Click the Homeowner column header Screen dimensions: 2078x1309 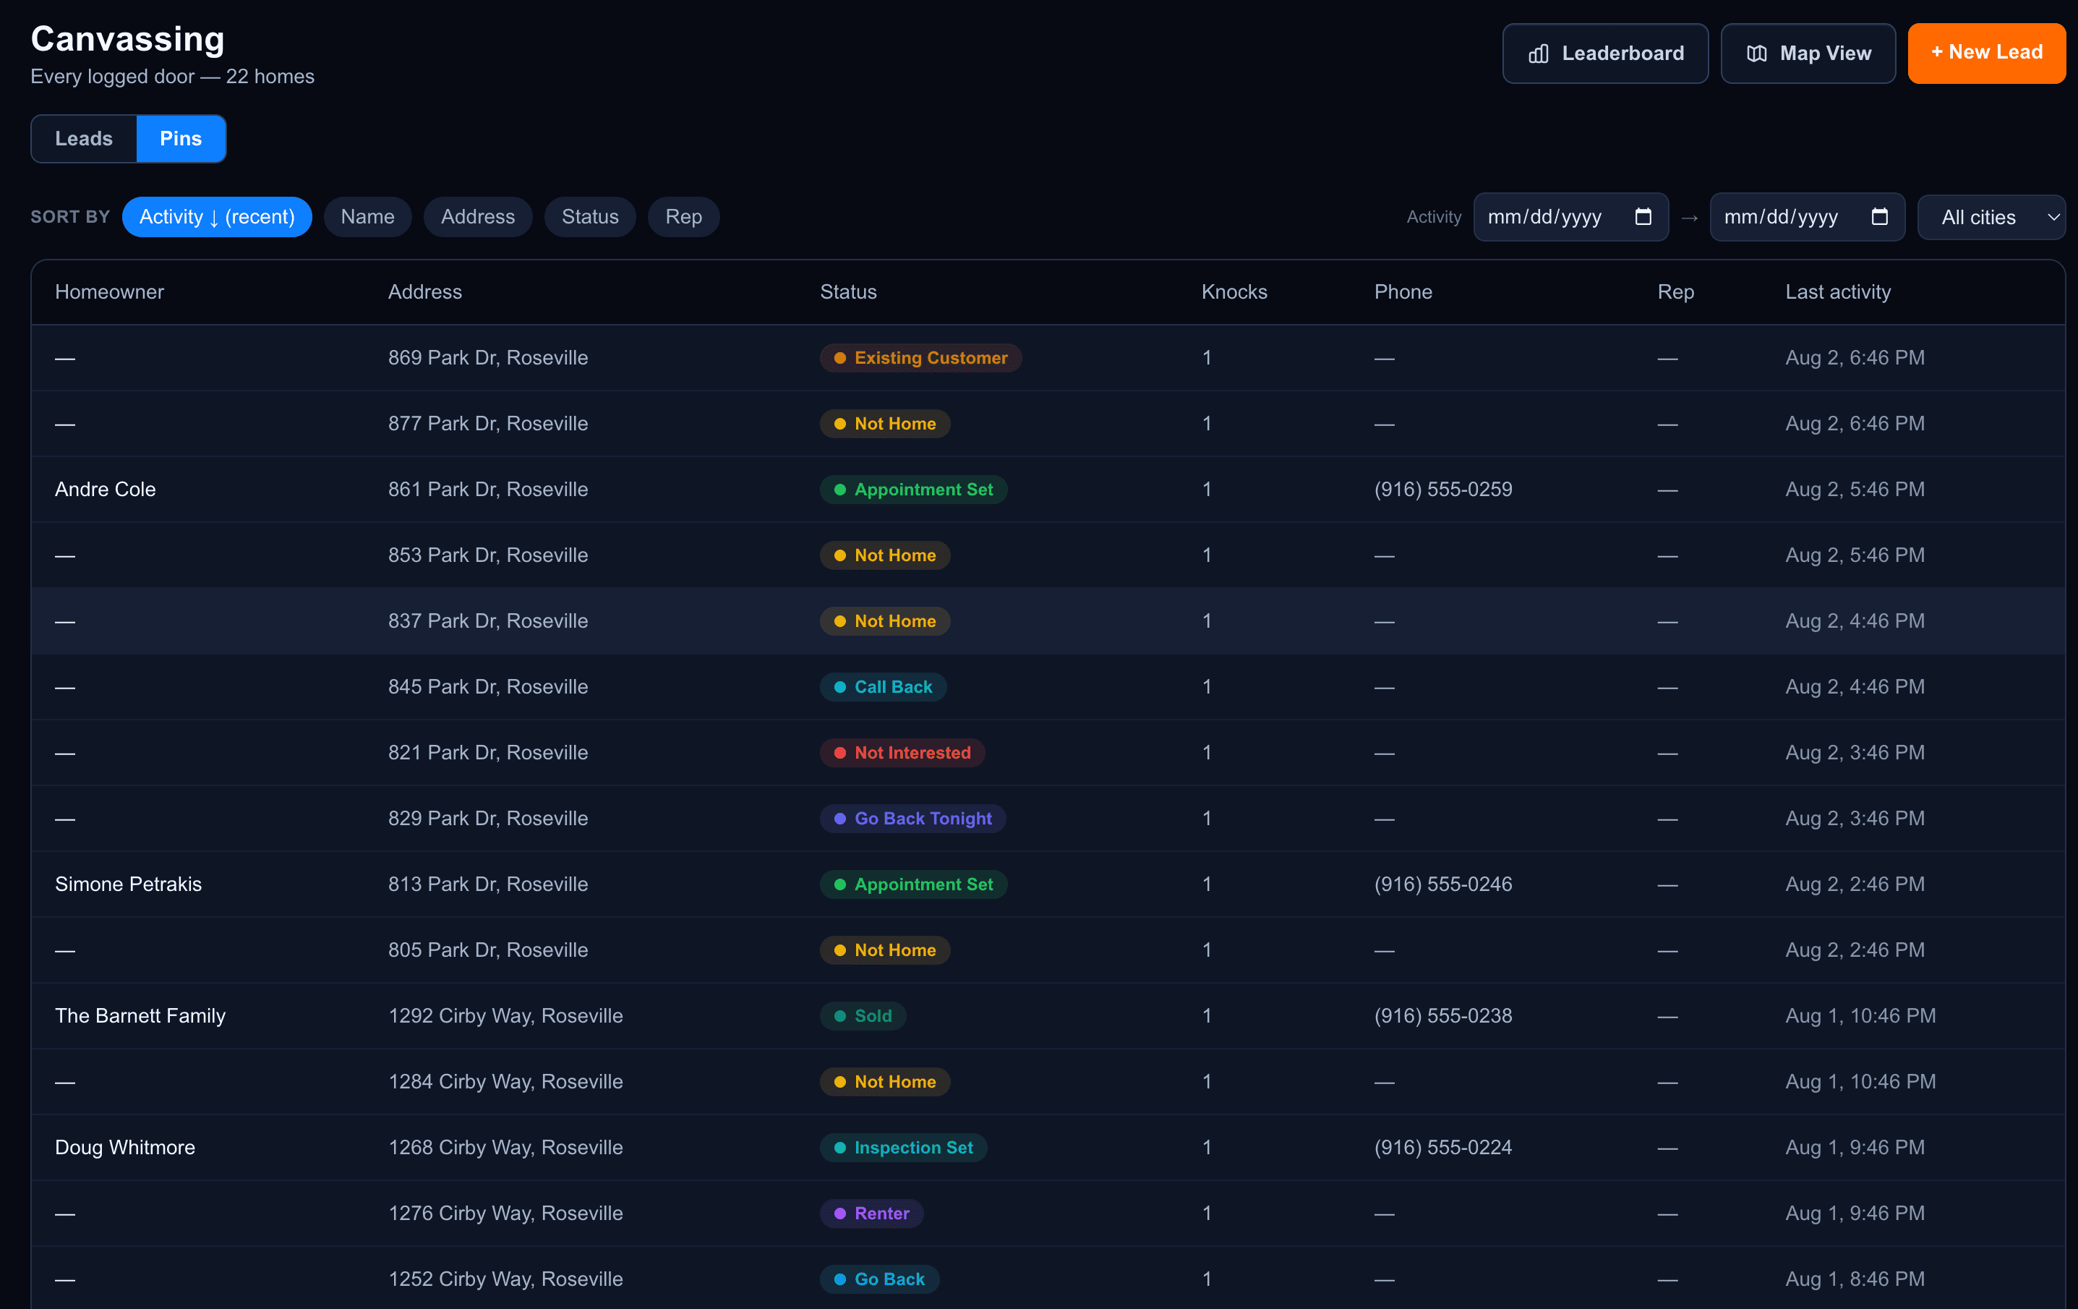click(110, 291)
